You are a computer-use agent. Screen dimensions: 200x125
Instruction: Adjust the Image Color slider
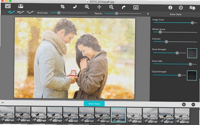175,23
